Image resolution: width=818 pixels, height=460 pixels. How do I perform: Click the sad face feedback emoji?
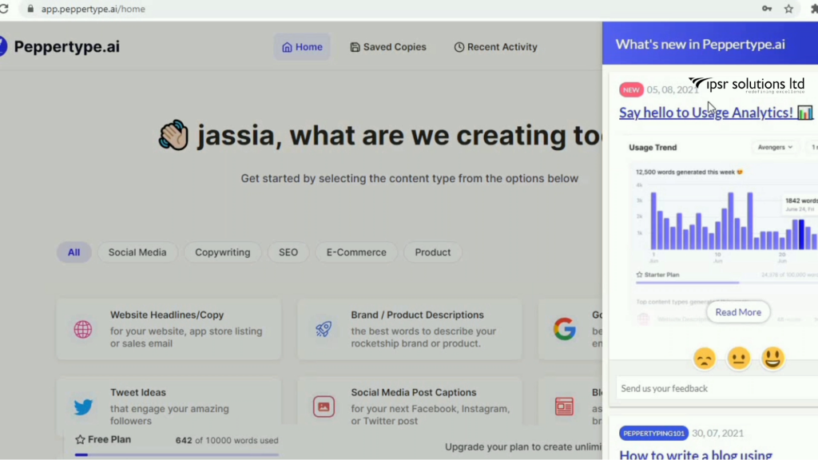click(x=705, y=359)
